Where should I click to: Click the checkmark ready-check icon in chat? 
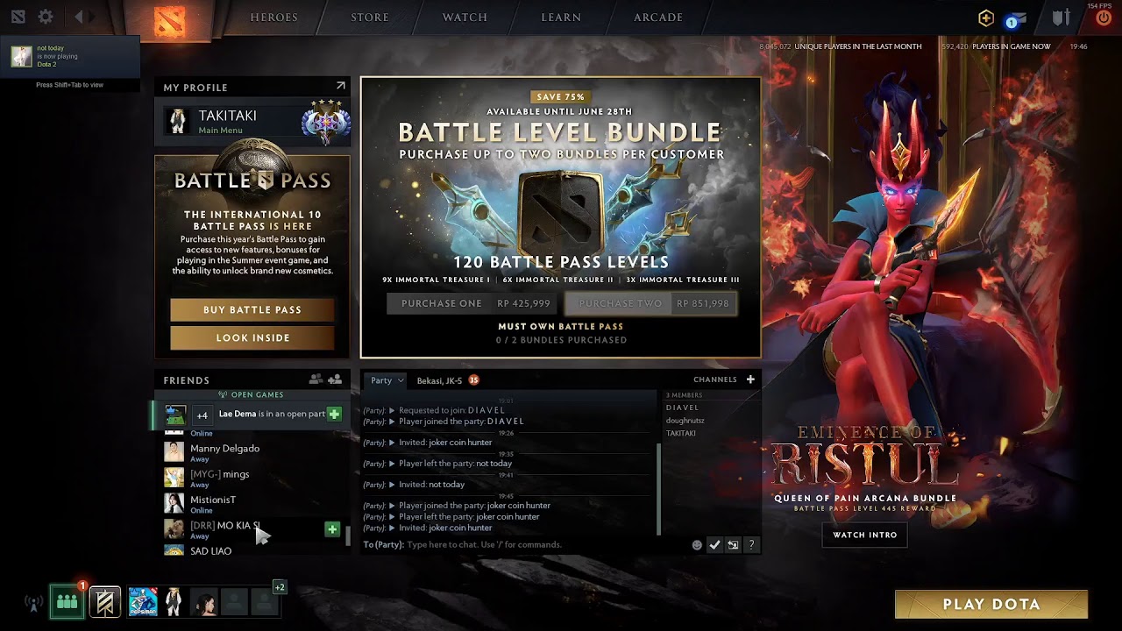click(x=714, y=545)
